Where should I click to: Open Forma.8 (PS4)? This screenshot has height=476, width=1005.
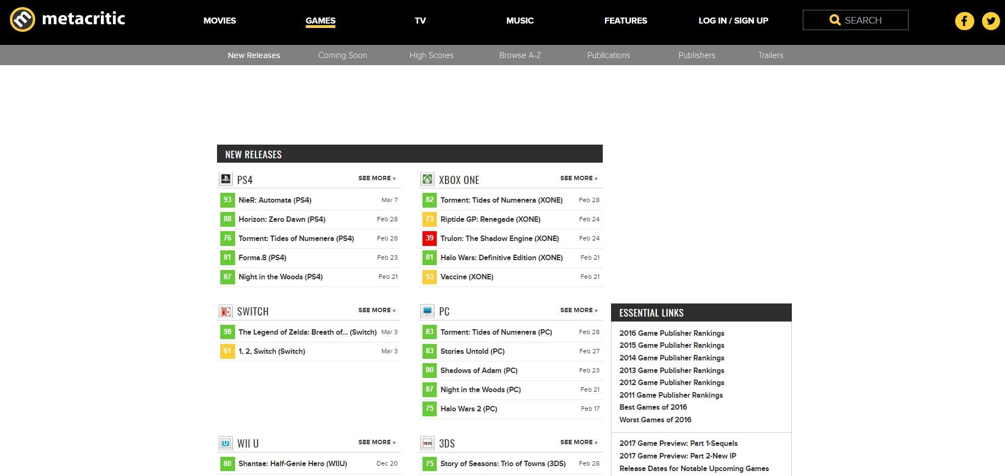click(262, 257)
